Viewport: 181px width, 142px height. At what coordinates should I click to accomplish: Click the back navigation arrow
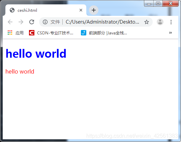(x=10, y=22)
